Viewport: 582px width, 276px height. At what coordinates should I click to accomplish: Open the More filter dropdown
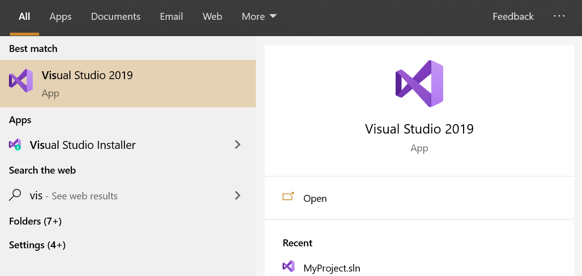tap(259, 17)
